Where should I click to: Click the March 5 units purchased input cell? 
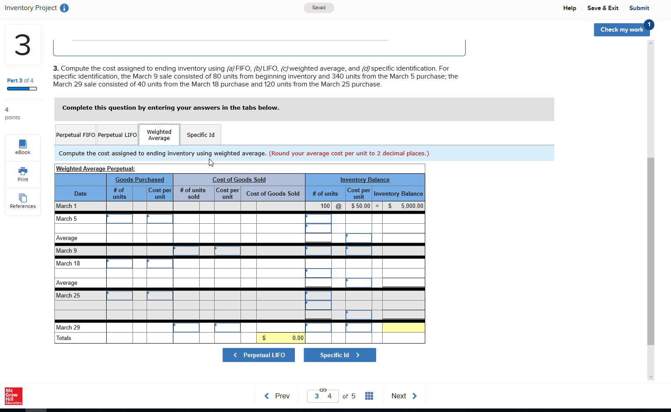pos(119,218)
